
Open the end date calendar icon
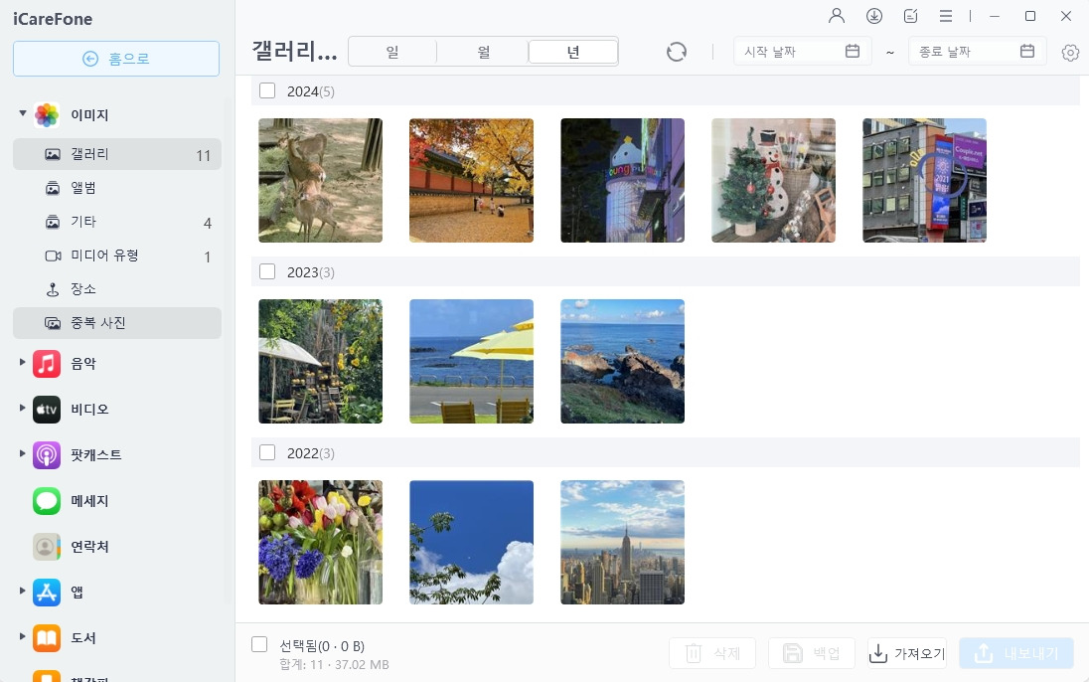1027,51
